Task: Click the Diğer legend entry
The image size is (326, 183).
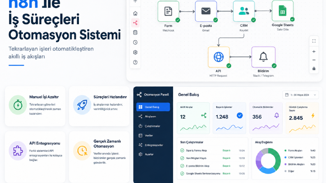Action: (300, 171)
